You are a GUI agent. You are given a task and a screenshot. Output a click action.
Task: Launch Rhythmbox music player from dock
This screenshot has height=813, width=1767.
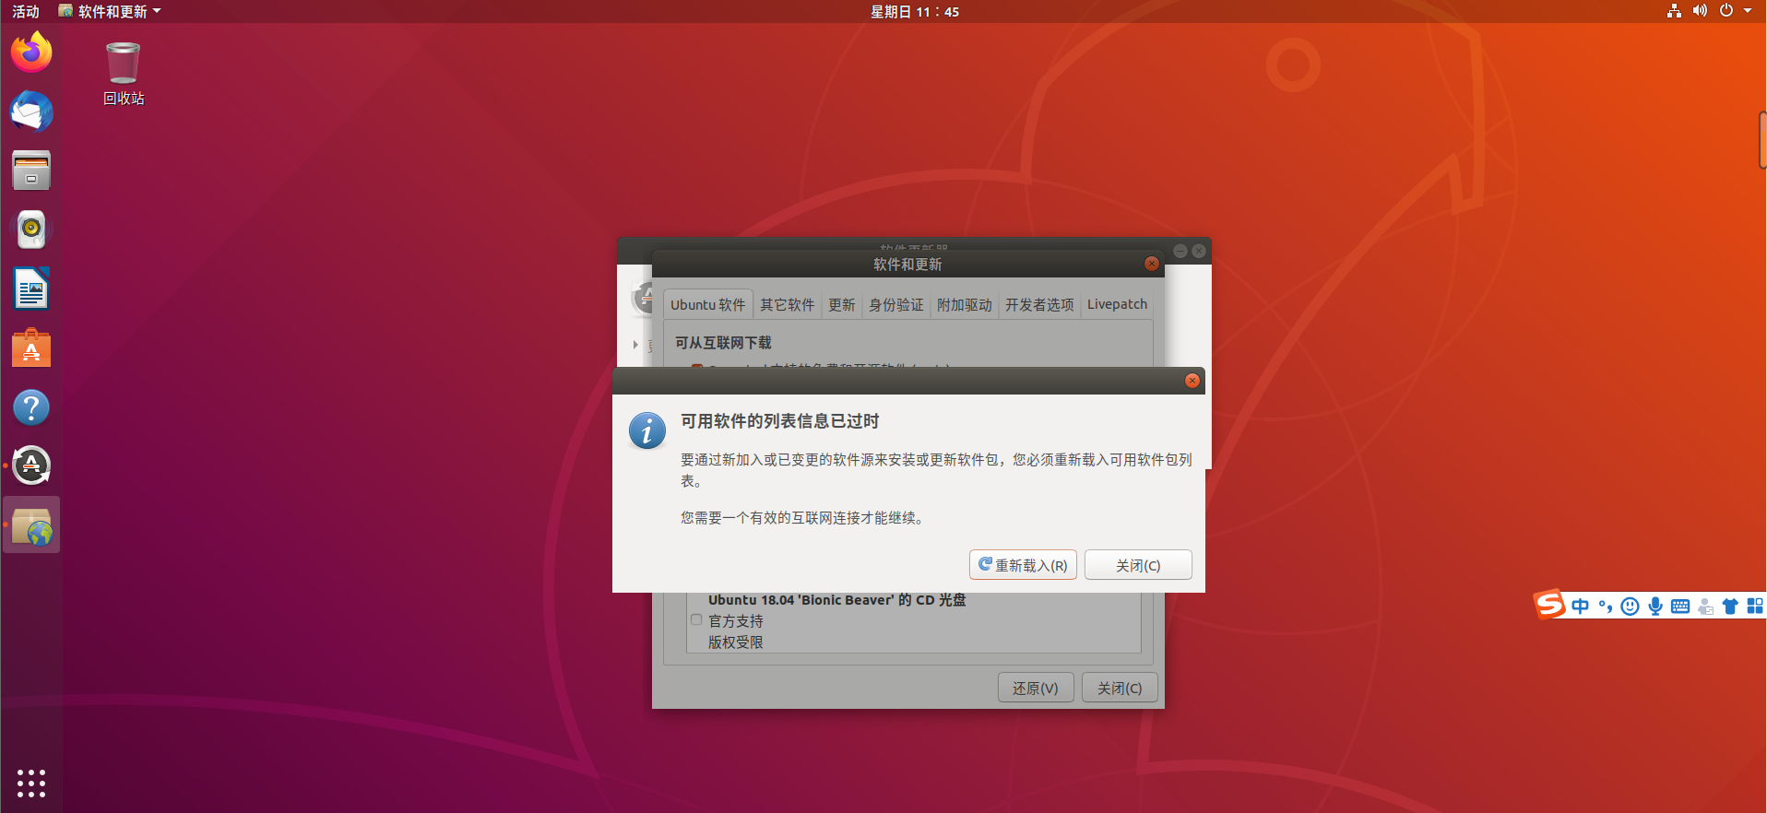click(31, 230)
